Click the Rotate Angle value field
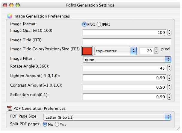The width and height of the screenshot is (182, 133). [124, 68]
